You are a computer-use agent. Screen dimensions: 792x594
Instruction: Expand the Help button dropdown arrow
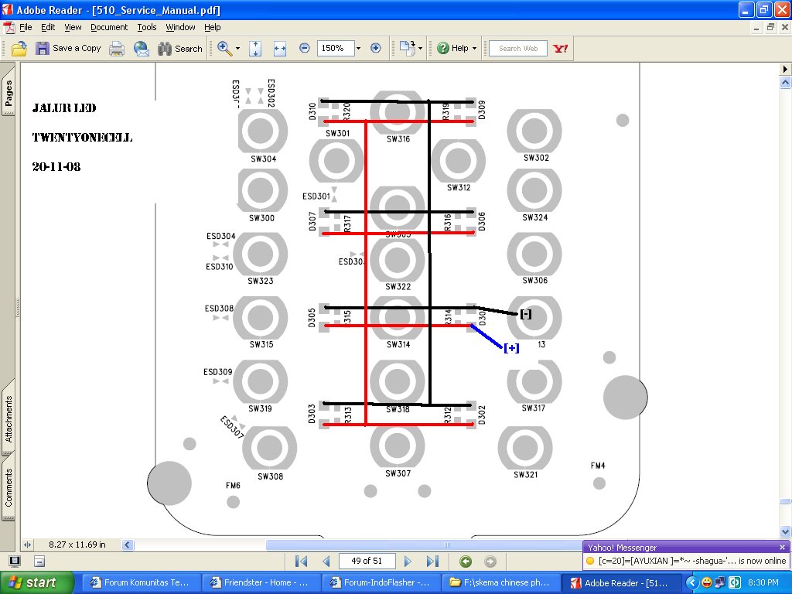tap(474, 48)
